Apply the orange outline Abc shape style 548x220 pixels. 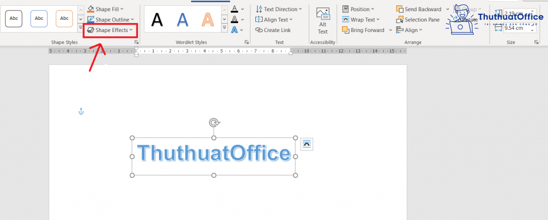click(64, 19)
